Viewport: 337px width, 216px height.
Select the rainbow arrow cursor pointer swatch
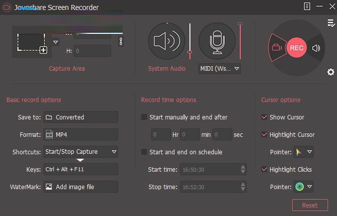click(x=299, y=152)
